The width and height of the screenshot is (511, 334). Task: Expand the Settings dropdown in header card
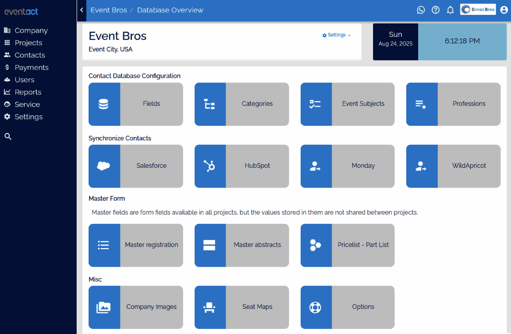(x=336, y=35)
